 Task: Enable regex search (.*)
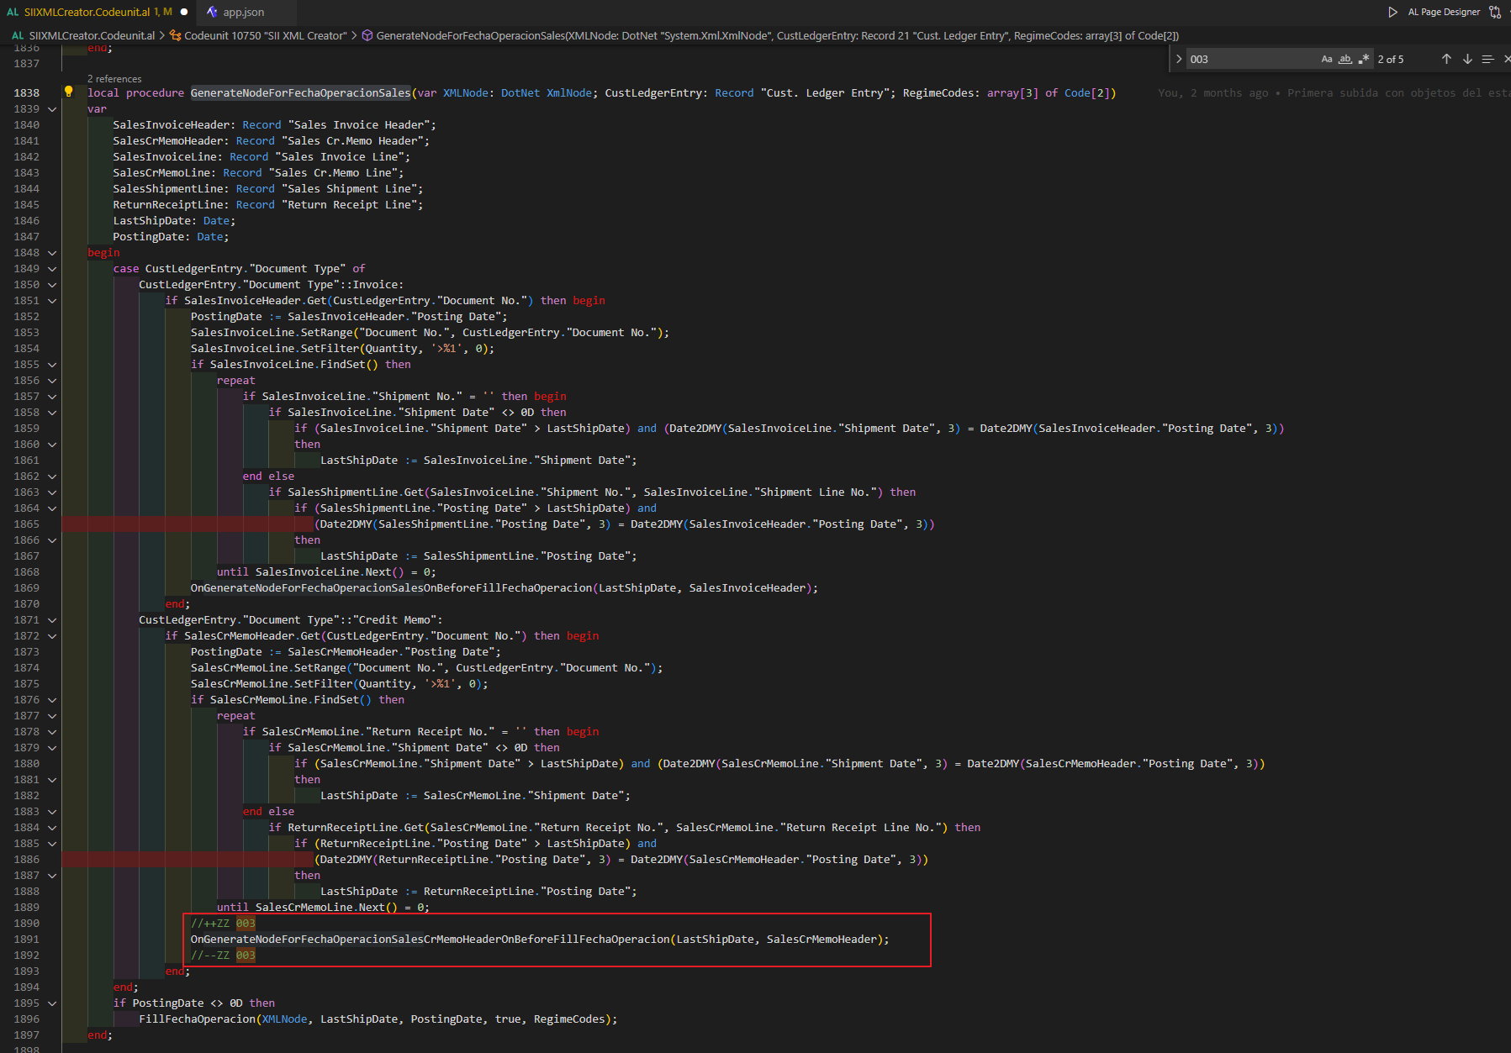click(x=1365, y=59)
